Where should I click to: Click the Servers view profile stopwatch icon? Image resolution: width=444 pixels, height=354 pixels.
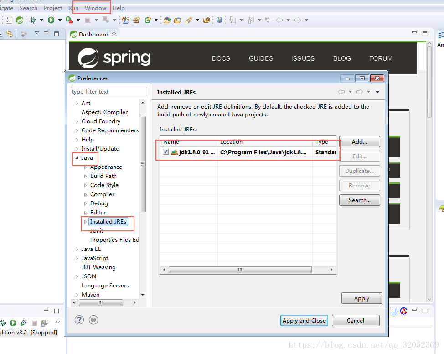tap(24, 323)
